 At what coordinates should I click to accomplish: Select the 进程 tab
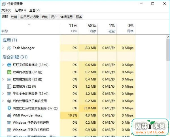click(5, 17)
